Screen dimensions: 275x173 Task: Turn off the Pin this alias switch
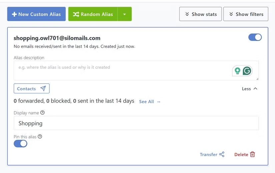coord(20,144)
